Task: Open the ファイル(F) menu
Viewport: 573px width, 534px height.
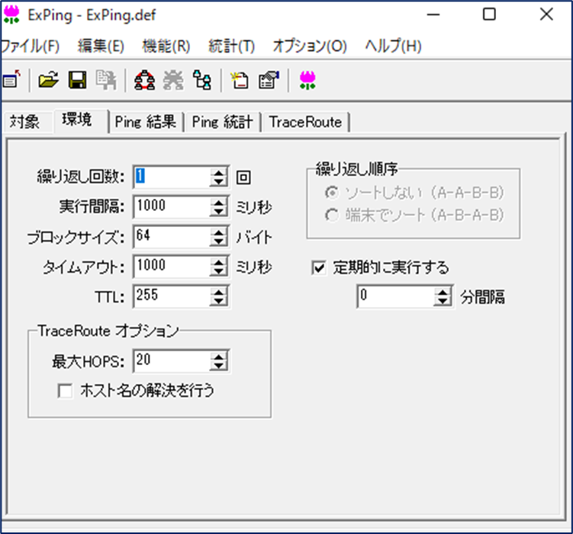Action: point(30,46)
